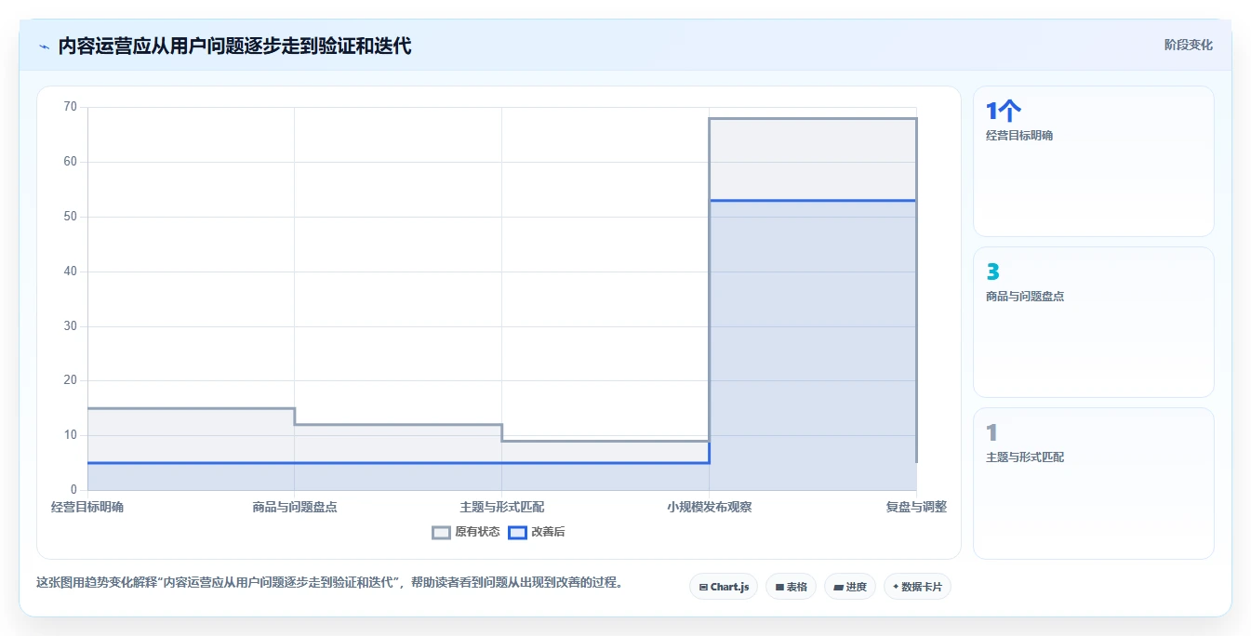
Task: Toggle the 原有状态 legend entry
Action: [x=466, y=532]
